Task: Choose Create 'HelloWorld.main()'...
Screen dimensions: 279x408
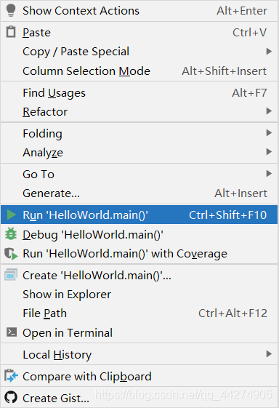Action: pos(139,276)
